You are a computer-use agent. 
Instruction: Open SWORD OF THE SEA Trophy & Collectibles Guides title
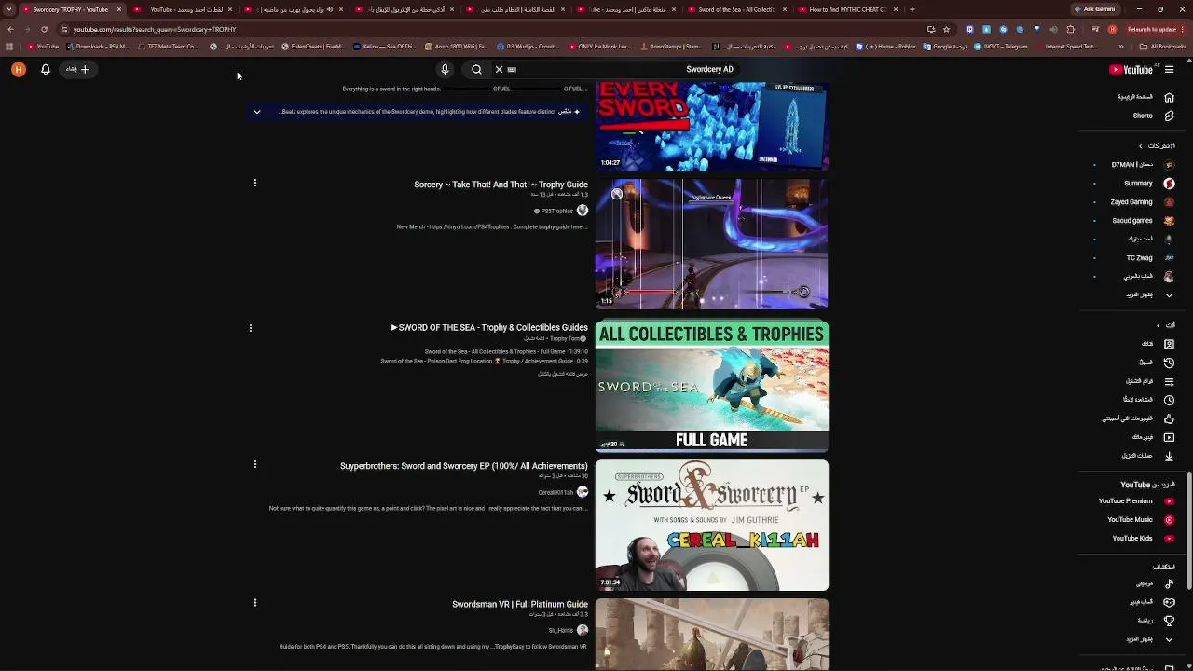(489, 328)
